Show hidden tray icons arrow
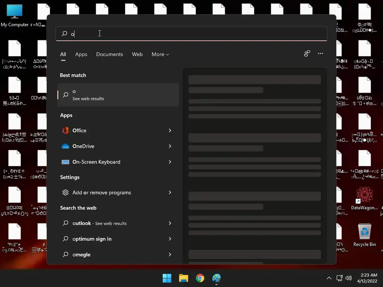 tap(329, 278)
